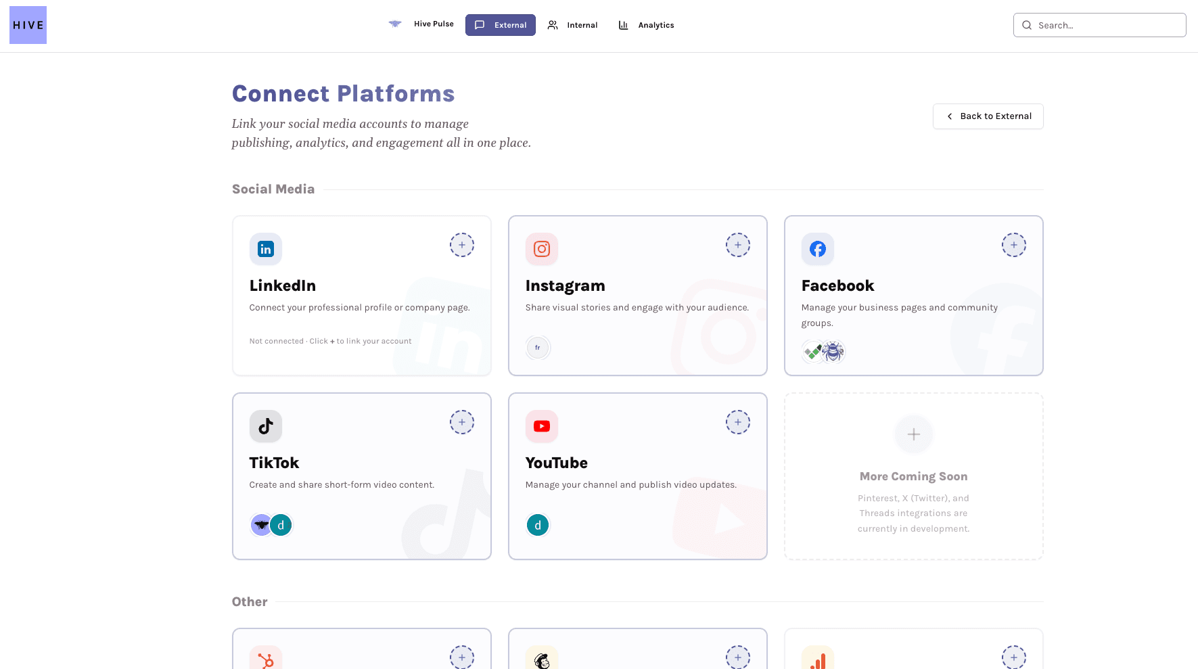Screen dimensions: 1198x669
Task: Click the LinkedIn card title
Action: (x=283, y=285)
